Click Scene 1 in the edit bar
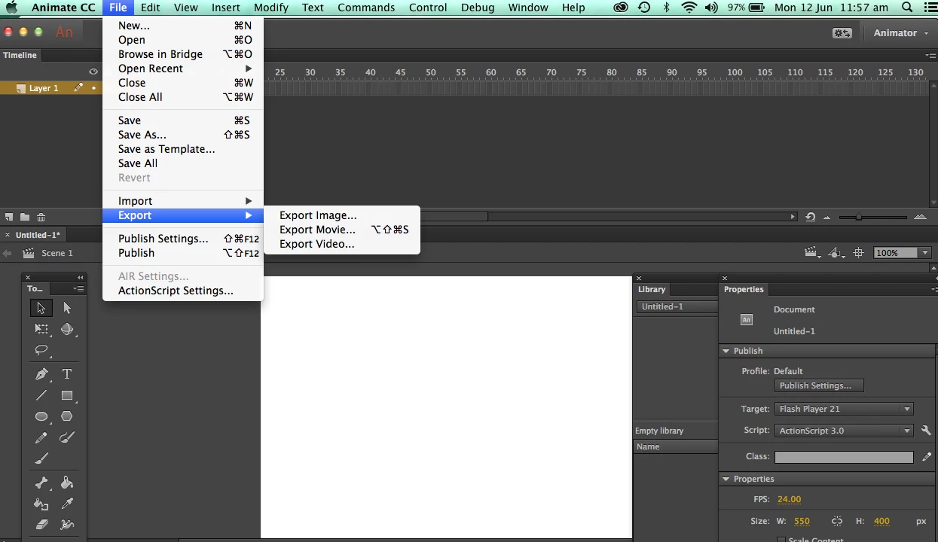 [x=57, y=253]
